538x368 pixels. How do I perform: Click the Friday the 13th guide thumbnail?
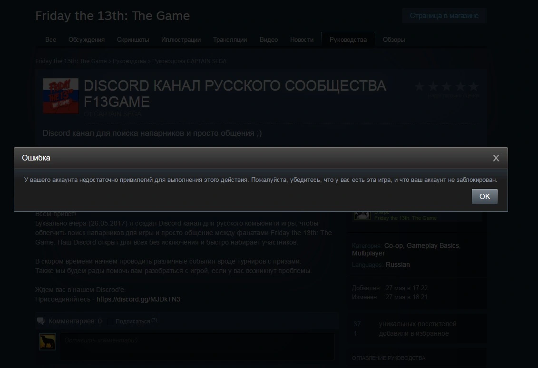pyautogui.click(x=61, y=96)
